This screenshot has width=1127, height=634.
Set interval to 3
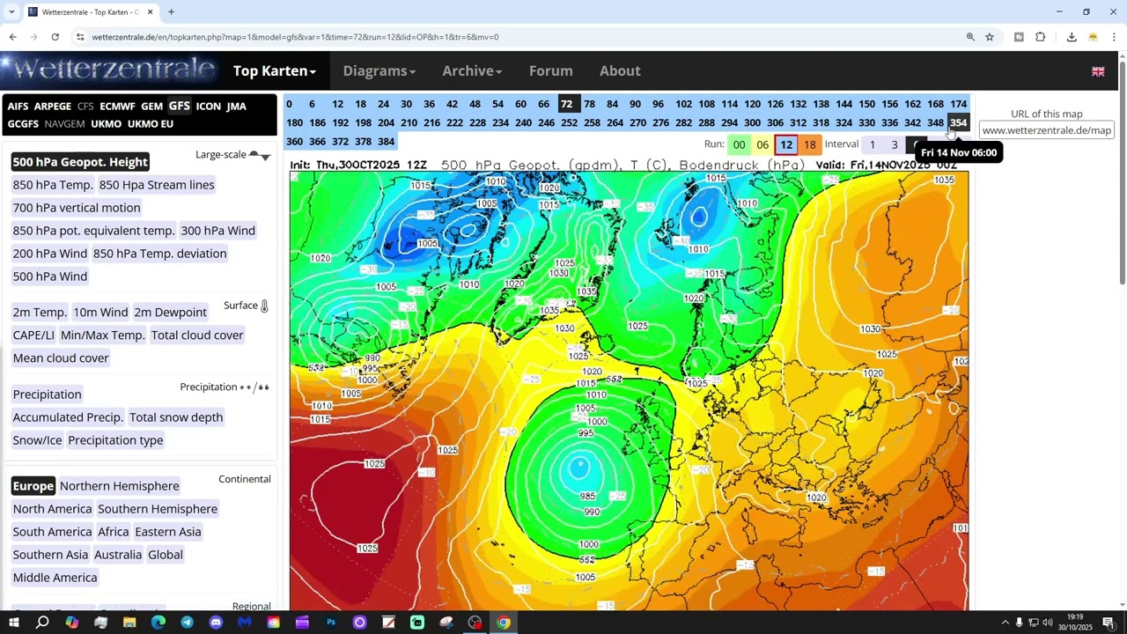coord(895,145)
